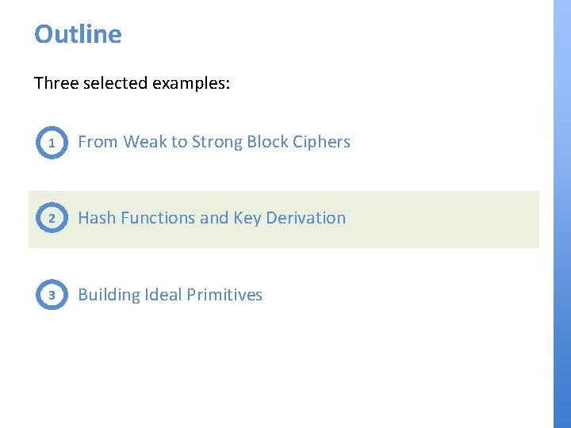This screenshot has width=571, height=428.
Task: Click the "Outline" slide title
Action: pyautogui.click(x=78, y=34)
